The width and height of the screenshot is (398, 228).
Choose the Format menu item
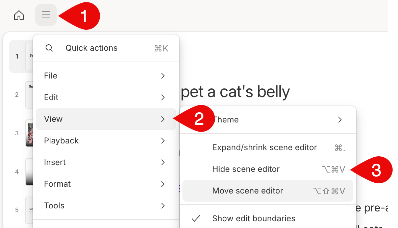[x=106, y=184]
